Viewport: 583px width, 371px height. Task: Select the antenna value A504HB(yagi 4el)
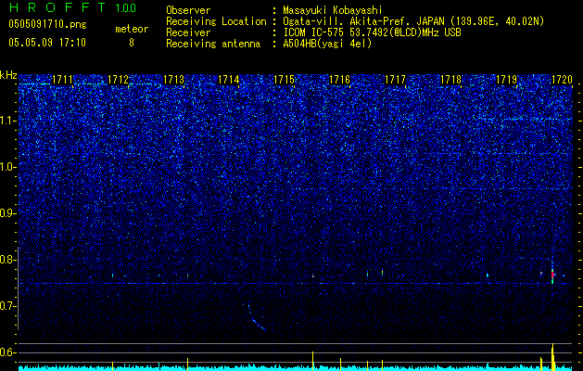[327, 44]
